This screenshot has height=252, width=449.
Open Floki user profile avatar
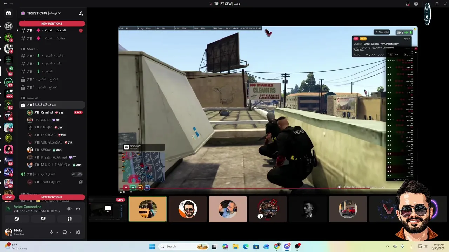[x=8, y=232]
